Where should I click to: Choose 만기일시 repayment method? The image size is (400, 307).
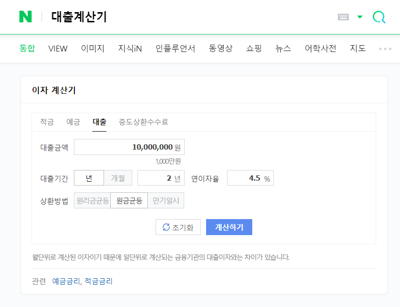166,201
